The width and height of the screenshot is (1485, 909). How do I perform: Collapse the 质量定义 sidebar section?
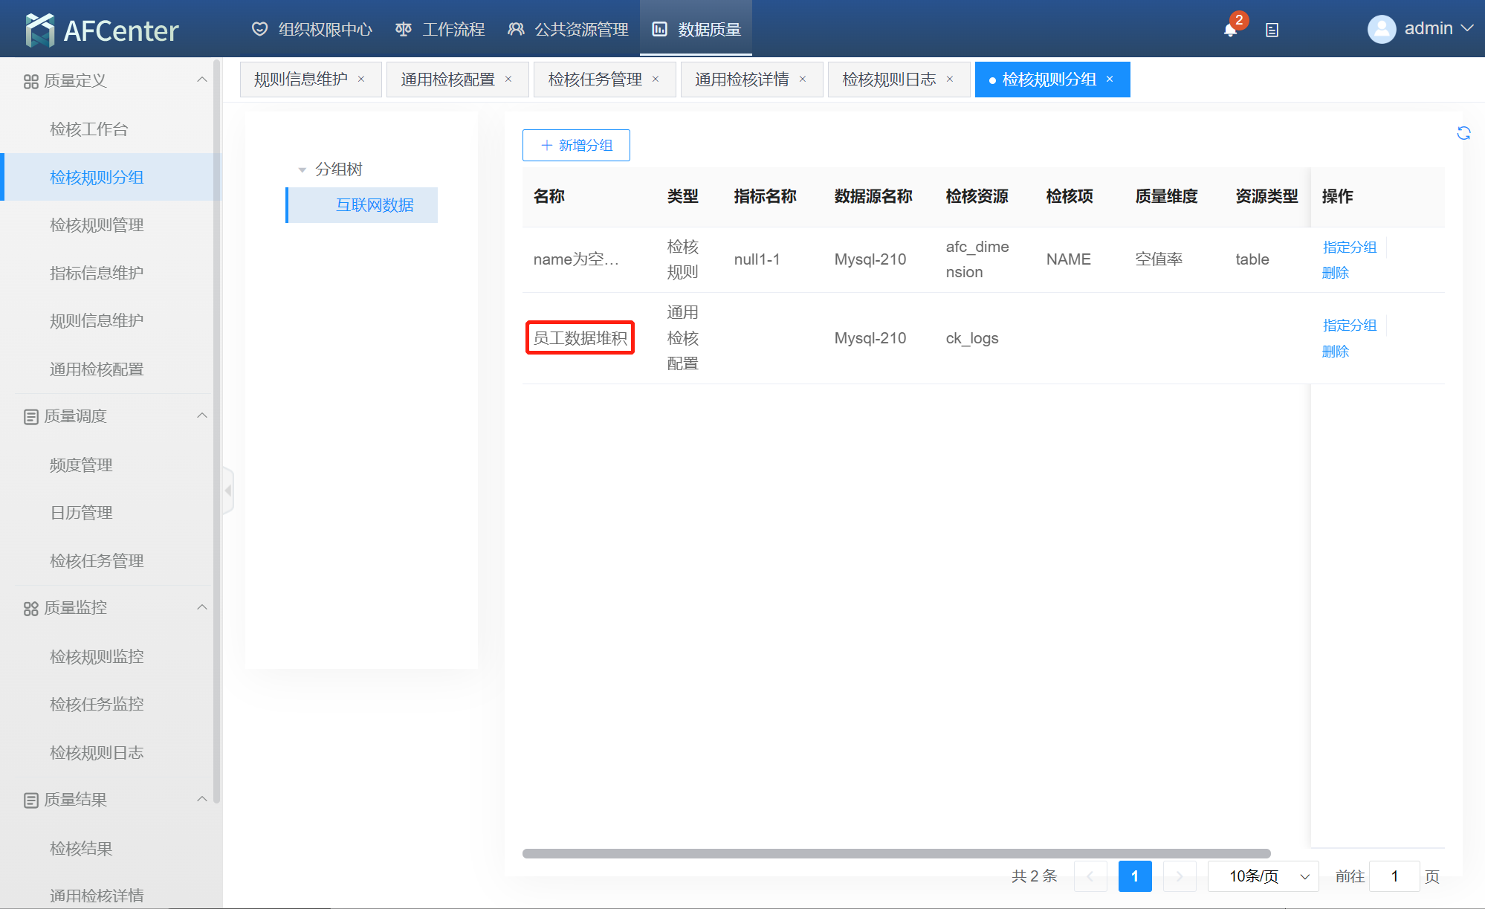(201, 80)
